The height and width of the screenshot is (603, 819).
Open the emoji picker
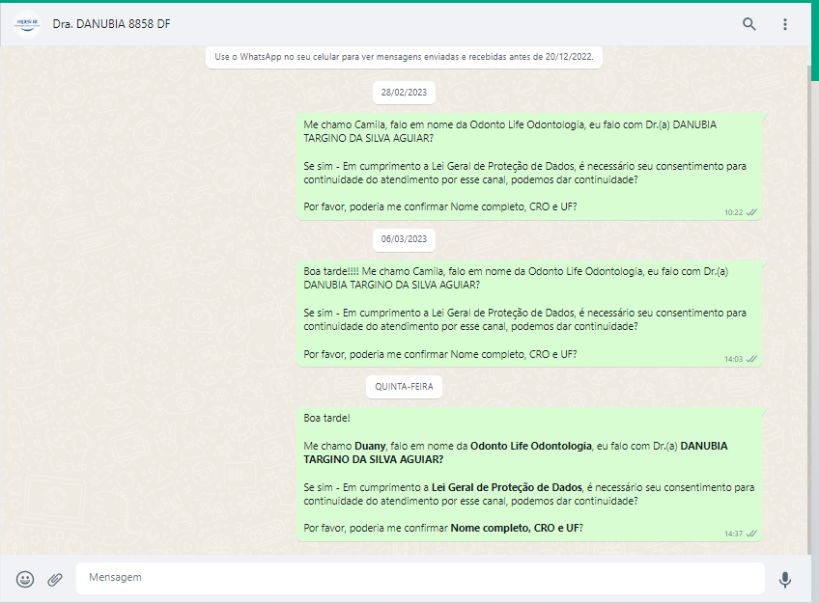pyautogui.click(x=25, y=579)
